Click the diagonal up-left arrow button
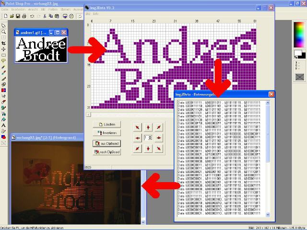Screen dimensions: 307x230 click(138, 127)
